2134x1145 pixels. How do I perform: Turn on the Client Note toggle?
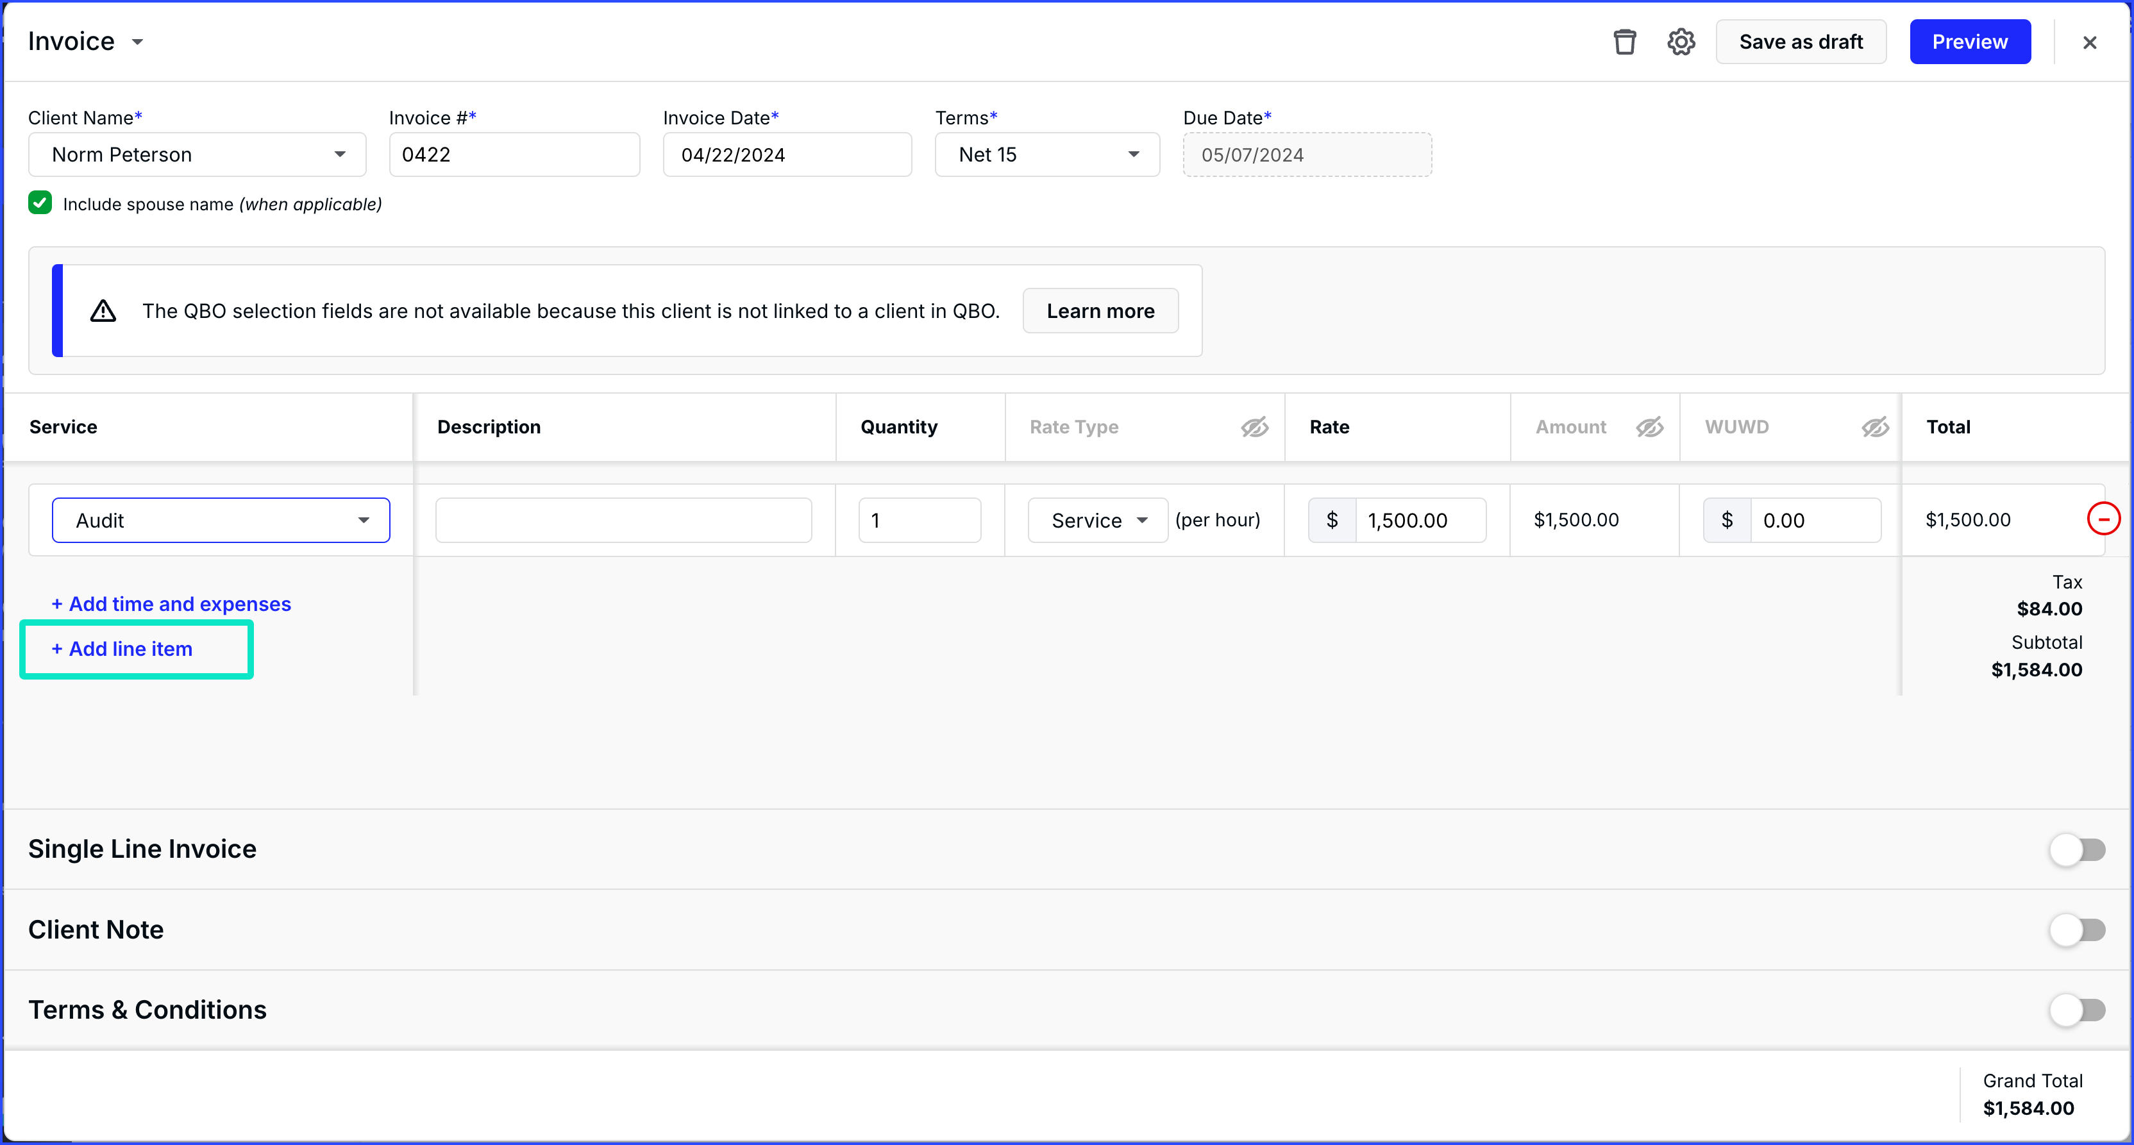click(x=2077, y=930)
